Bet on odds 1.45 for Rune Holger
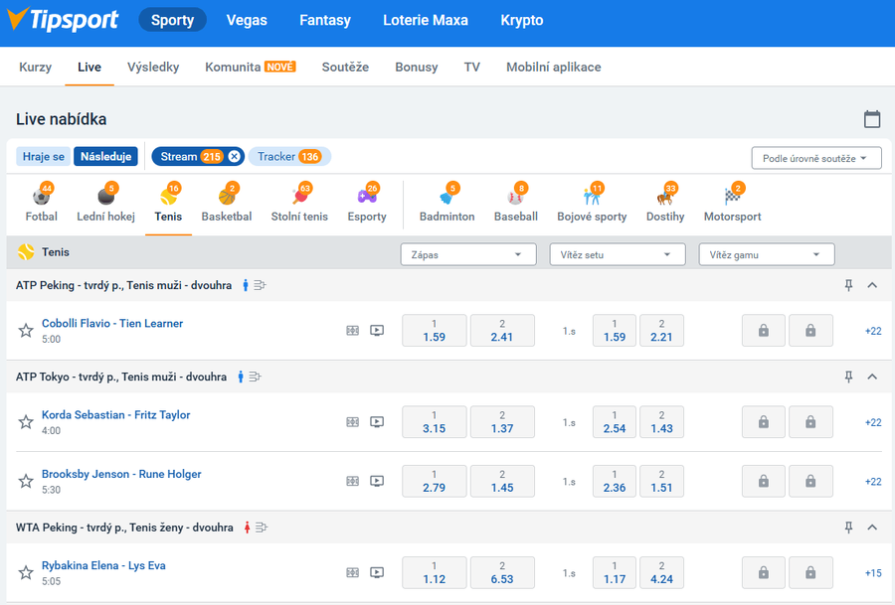Viewport: 895px width, 605px height. (502, 481)
